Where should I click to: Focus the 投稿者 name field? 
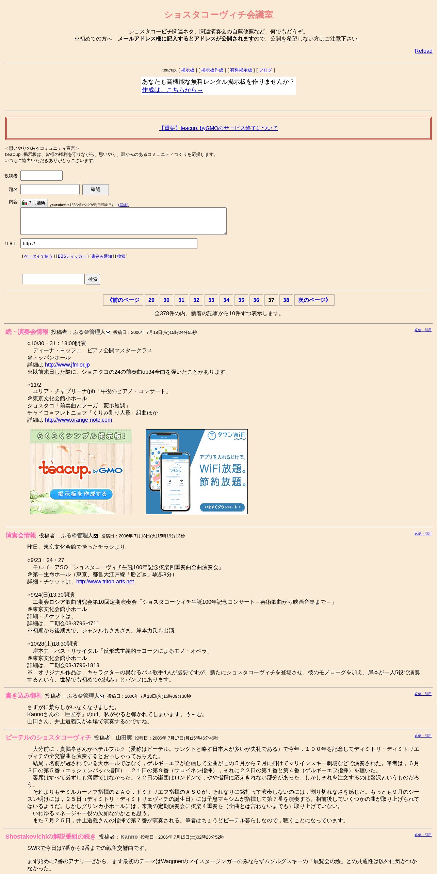coord(42,176)
